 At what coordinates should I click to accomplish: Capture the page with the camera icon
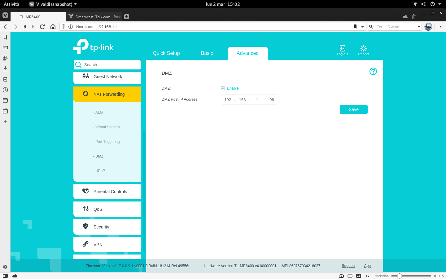341,276
